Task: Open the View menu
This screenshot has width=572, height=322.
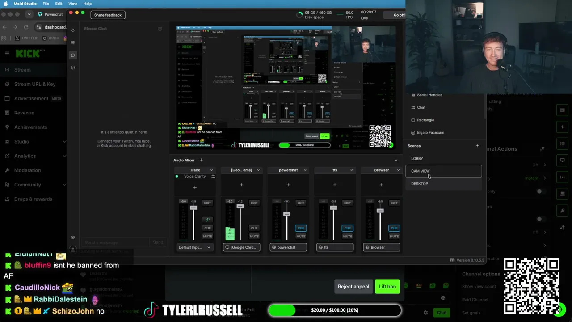Action: (x=73, y=4)
